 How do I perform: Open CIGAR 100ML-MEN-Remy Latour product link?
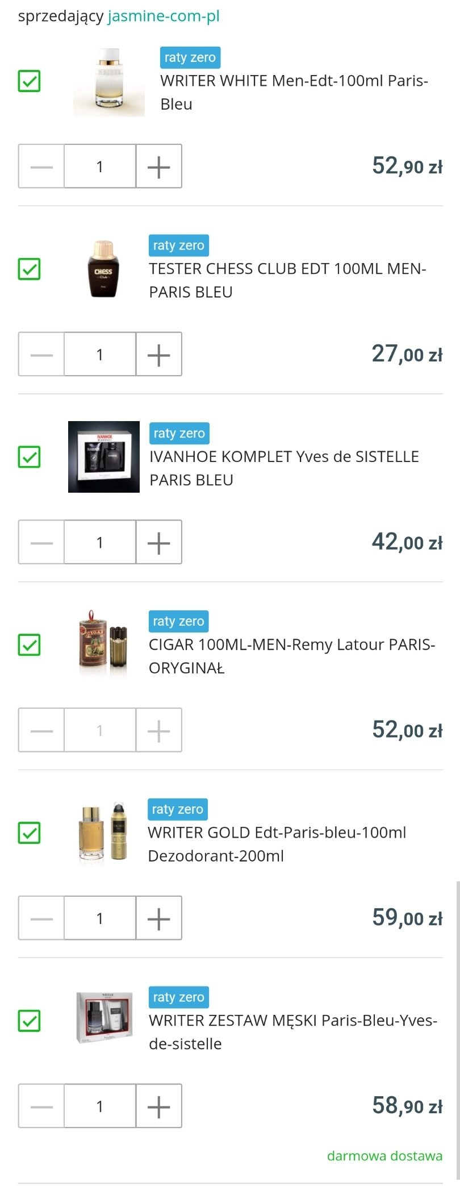point(291,656)
